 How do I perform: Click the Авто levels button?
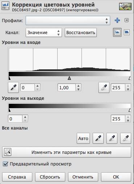coord(83,138)
